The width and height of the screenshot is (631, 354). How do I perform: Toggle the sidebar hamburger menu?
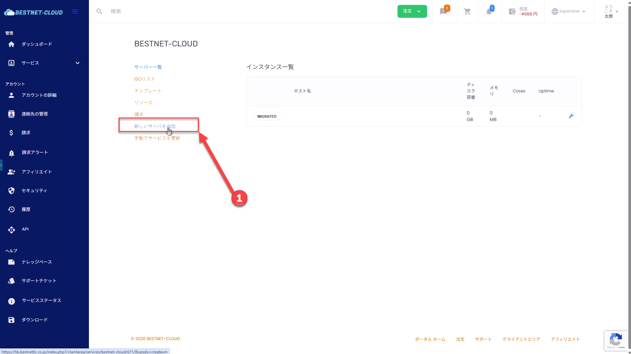(75, 12)
